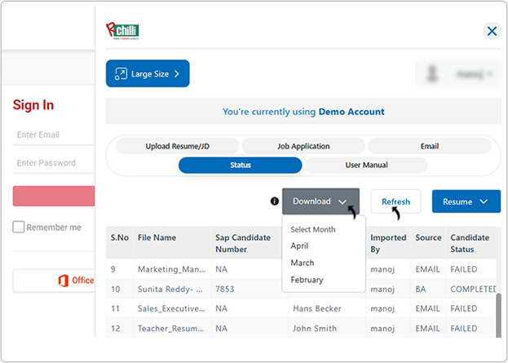Click the info icon beside Download

(x=275, y=201)
